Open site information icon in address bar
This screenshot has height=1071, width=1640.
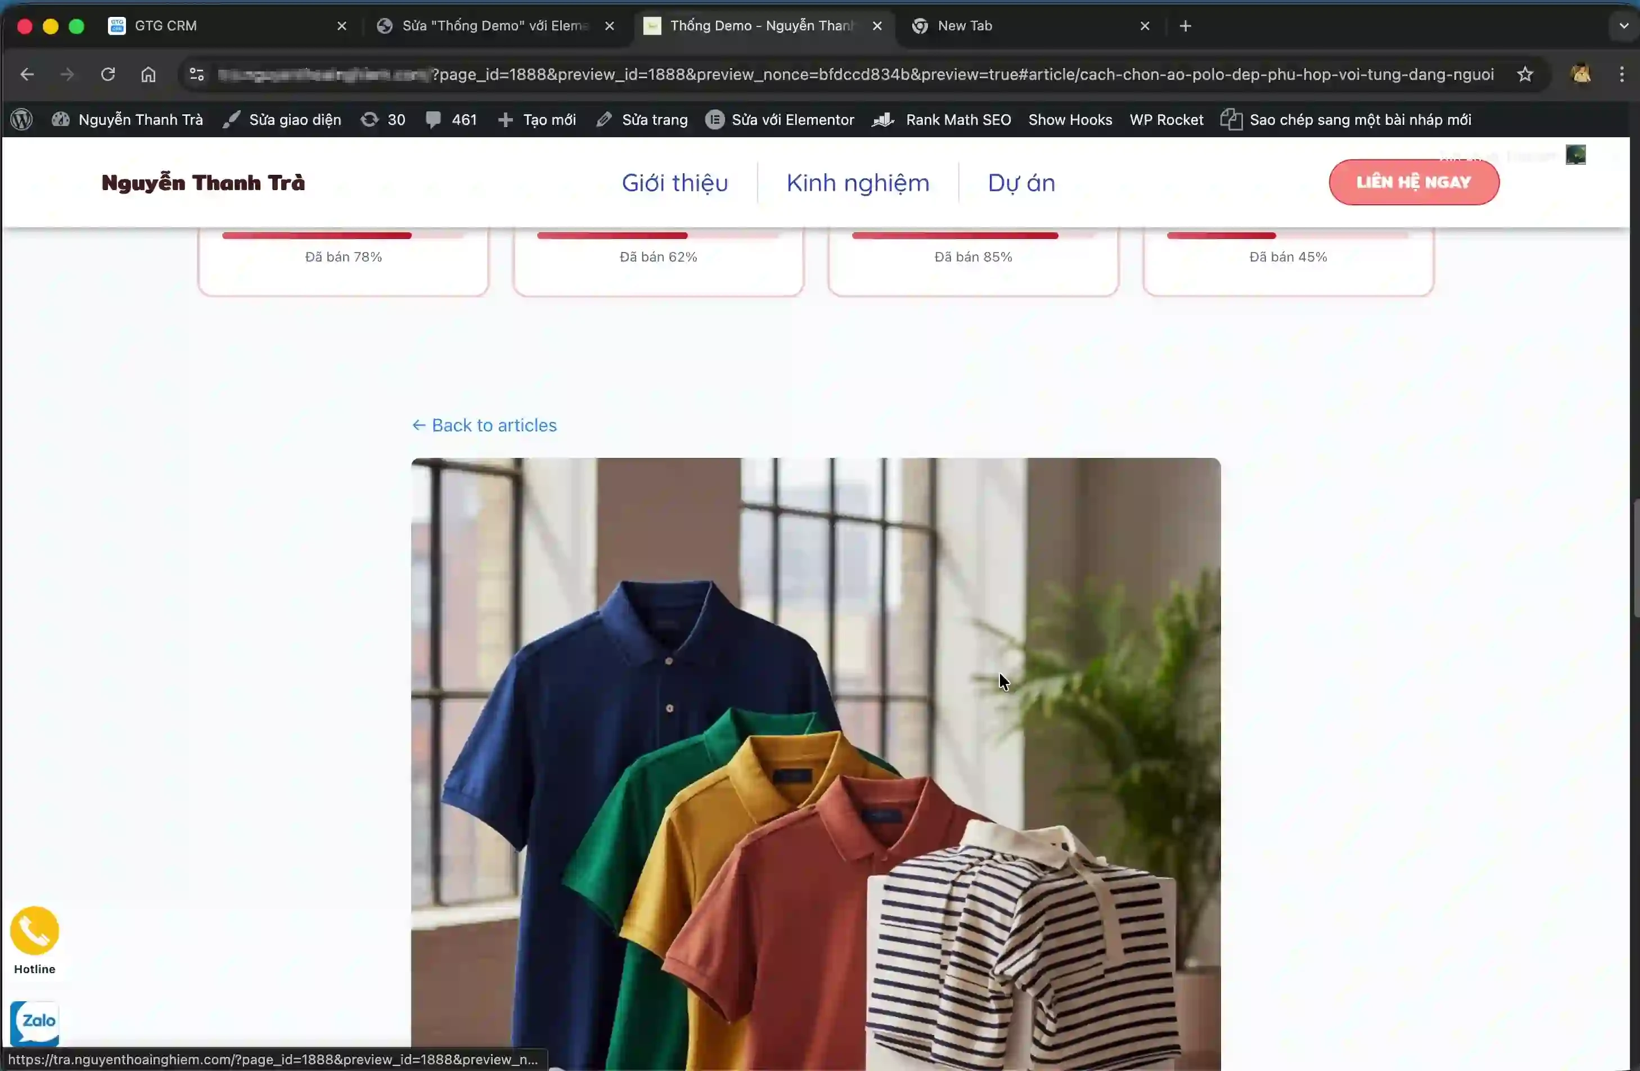click(x=197, y=74)
